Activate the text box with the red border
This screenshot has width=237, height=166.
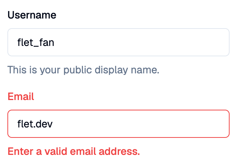point(118,124)
